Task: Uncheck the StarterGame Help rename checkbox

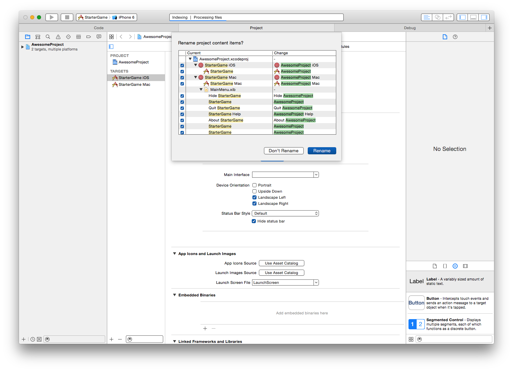Action: coord(182,114)
